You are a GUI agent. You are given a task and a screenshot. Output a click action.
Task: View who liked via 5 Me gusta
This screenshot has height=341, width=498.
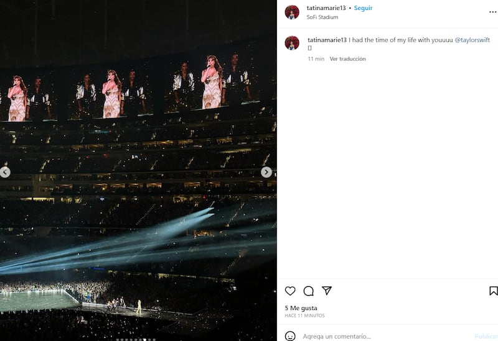[x=301, y=307]
